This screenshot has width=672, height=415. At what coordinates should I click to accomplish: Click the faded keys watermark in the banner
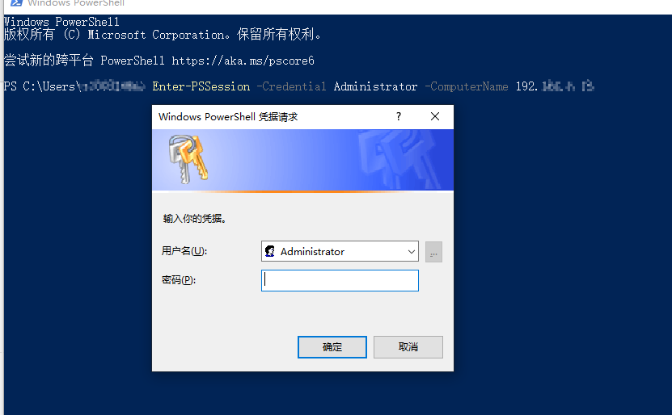pyautogui.click(x=399, y=160)
